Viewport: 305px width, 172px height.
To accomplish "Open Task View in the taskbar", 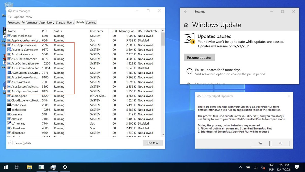I will [17, 167].
